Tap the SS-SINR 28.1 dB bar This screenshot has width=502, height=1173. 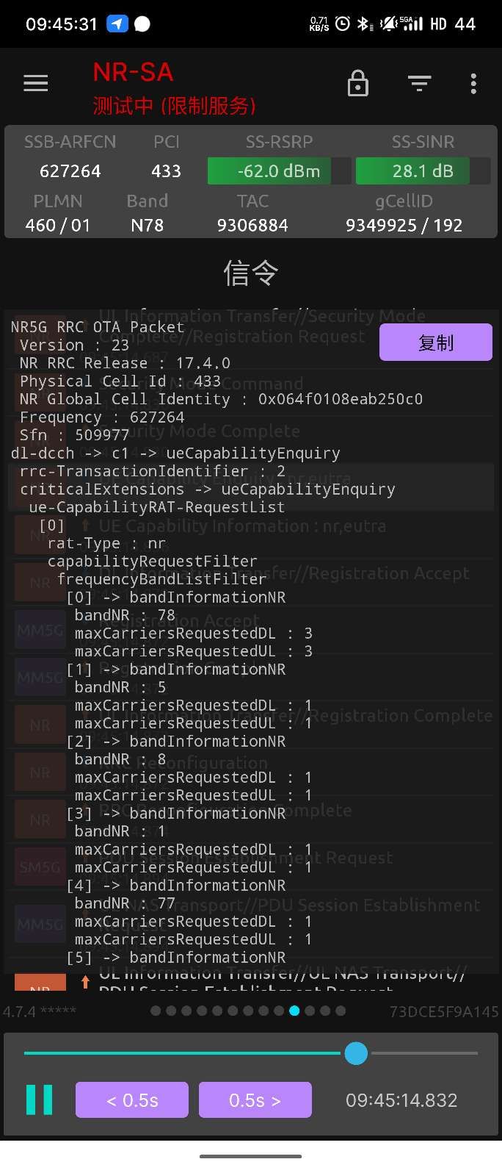pos(423,171)
